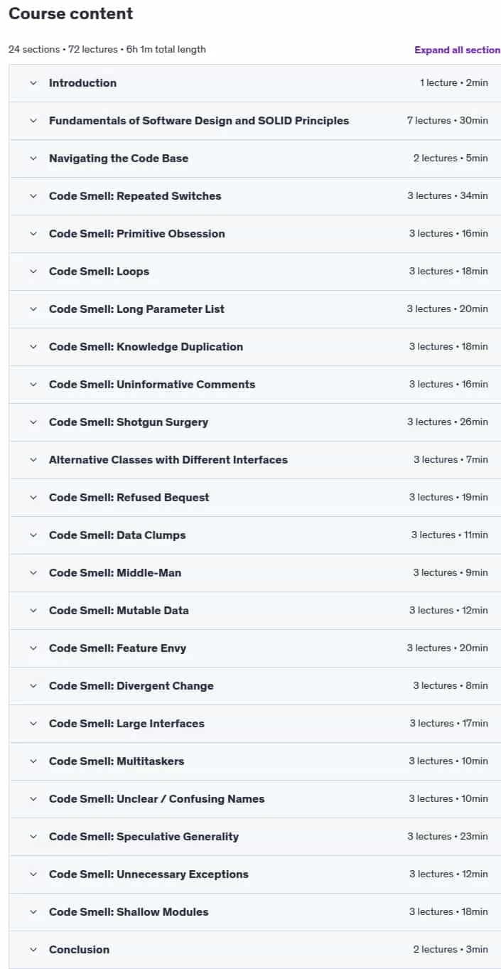
Task: Click the Expand all sections link
Action: [x=458, y=50]
